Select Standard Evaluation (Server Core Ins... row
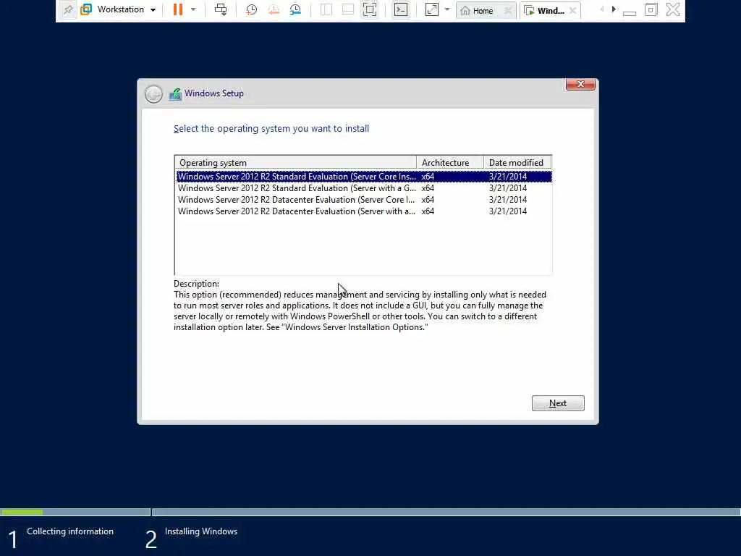This screenshot has width=741, height=556. tap(364, 177)
